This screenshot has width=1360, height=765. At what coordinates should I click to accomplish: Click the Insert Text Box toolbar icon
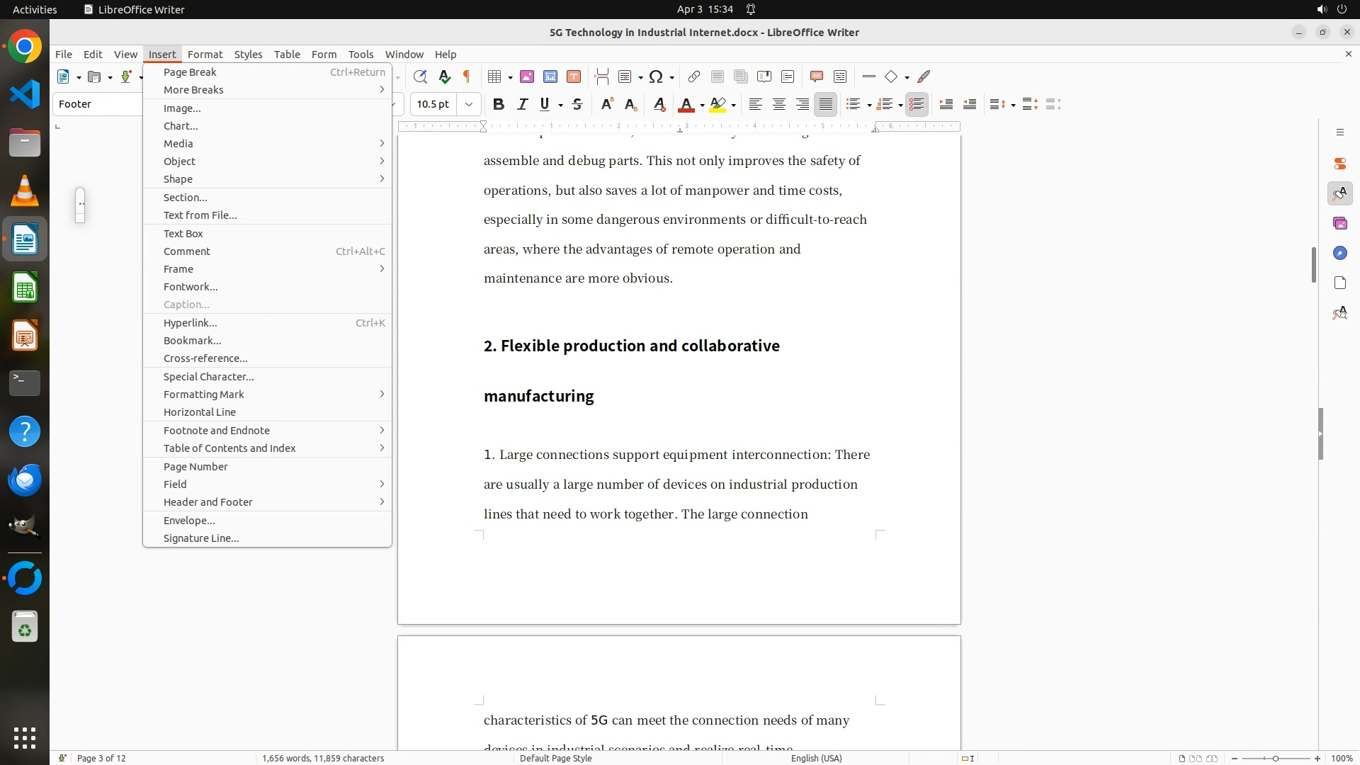point(574,76)
